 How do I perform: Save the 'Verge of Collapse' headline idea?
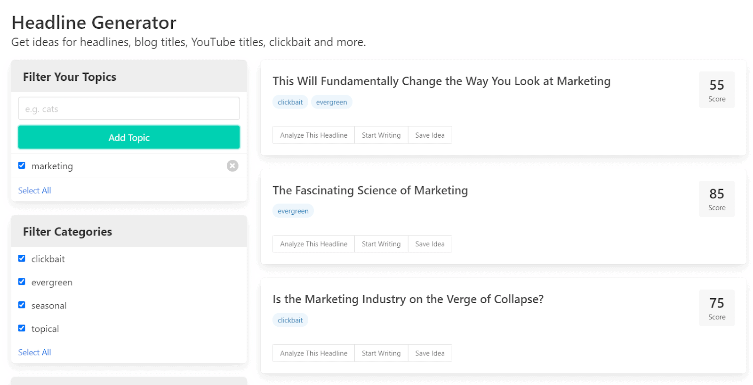tap(430, 353)
